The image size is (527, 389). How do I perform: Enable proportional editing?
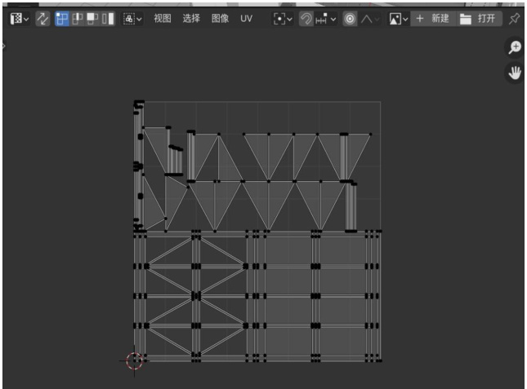pos(350,18)
